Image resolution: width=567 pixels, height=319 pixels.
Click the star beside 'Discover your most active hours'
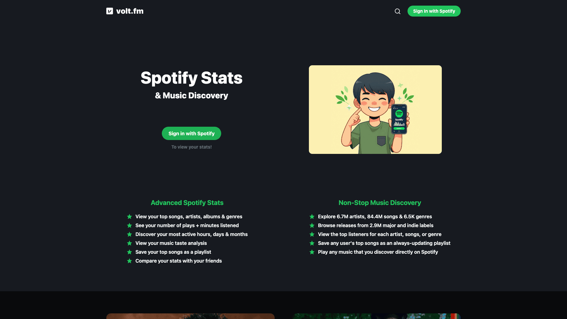[x=129, y=234]
